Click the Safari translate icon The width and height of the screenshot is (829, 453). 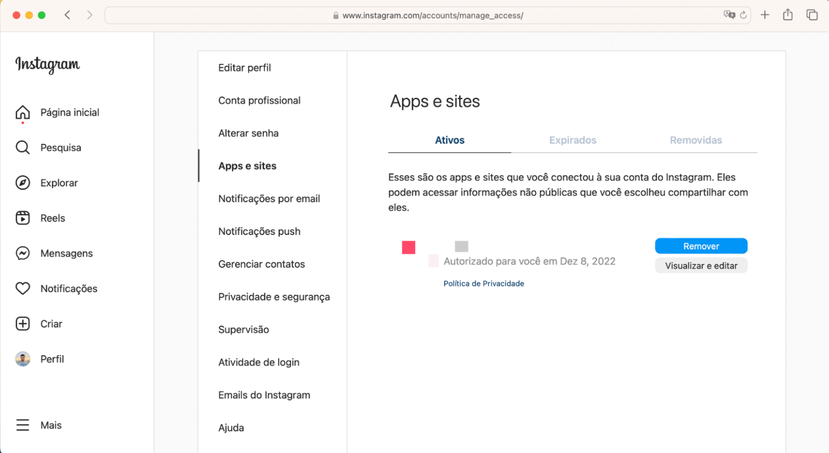pyautogui.click(x=729, y=15)
